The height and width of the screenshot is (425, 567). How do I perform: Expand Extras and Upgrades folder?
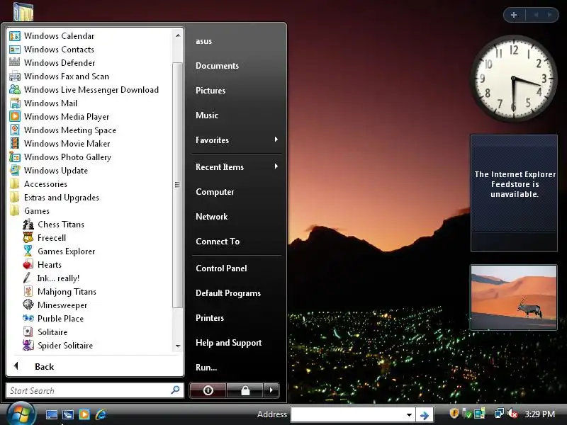coord(53,198)
